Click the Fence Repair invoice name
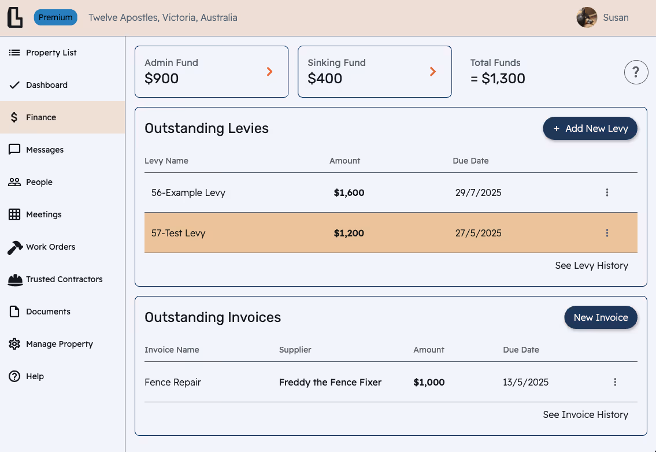The image size is (656, 452). click(173, 382)
